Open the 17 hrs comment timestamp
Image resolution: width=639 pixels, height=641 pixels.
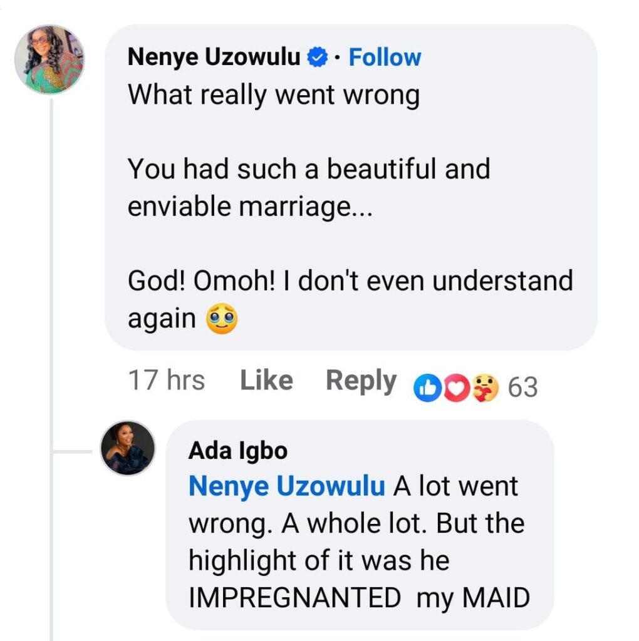[166, 381]
